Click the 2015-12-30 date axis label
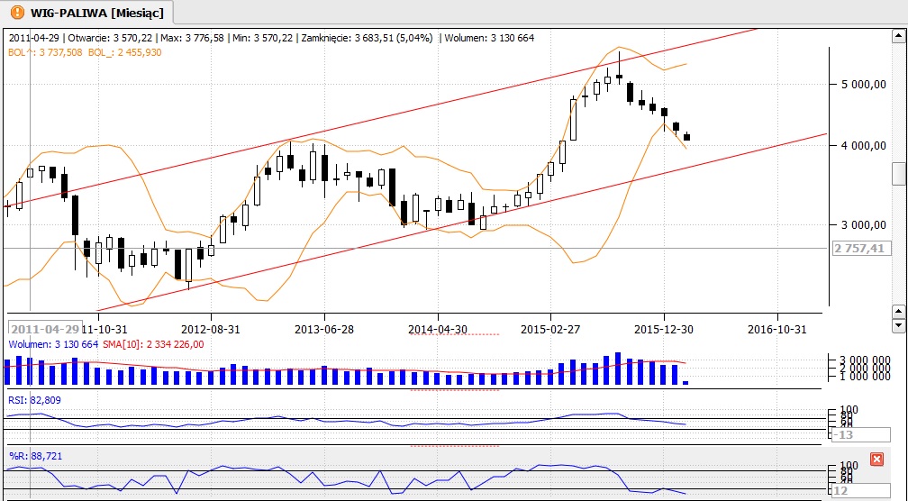This screenshot has width=908, height=501. [664, 329]
